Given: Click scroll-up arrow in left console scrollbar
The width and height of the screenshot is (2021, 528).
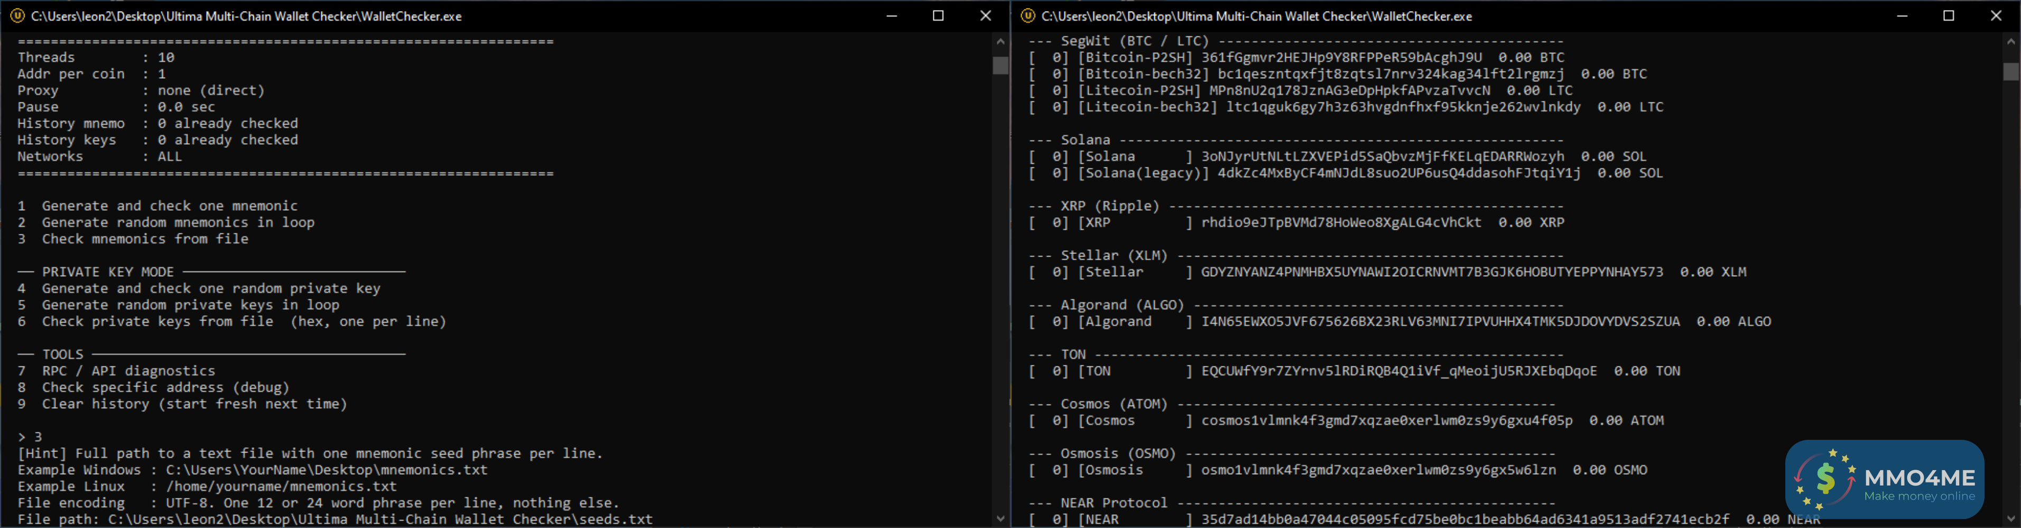Looking at the screenshot, I should [1000, 41].
